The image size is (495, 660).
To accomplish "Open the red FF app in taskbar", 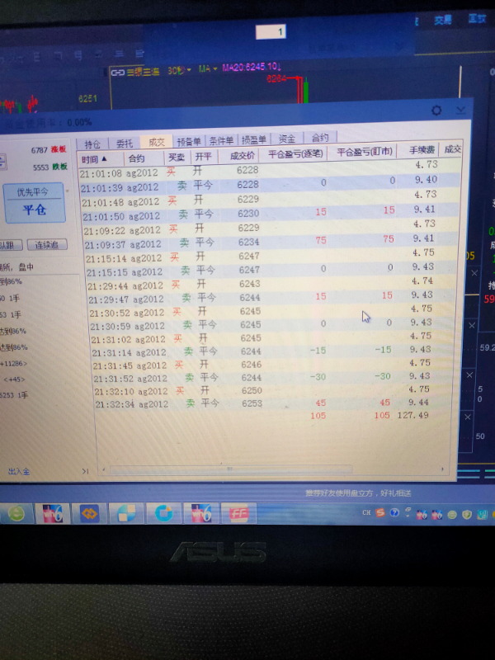I will coord(238,513).
